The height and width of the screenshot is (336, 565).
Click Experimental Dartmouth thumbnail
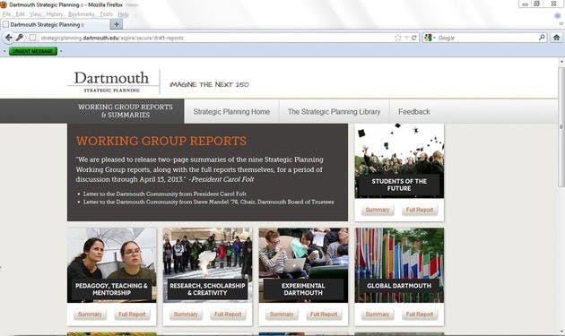(303, 265)
